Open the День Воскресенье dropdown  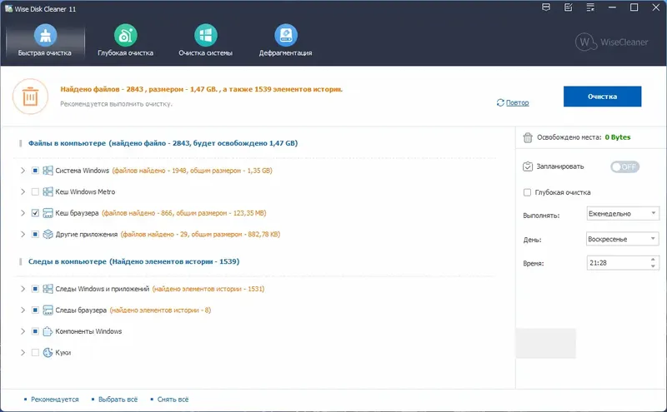(622, 239)
